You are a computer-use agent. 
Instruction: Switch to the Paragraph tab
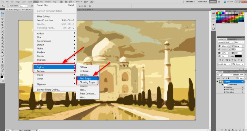232,39
